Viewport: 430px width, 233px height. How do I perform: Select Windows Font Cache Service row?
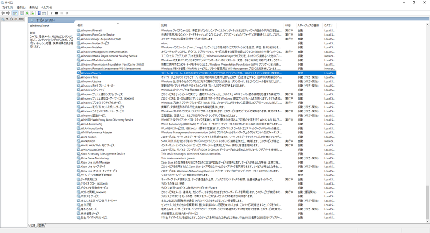point(206,35)
